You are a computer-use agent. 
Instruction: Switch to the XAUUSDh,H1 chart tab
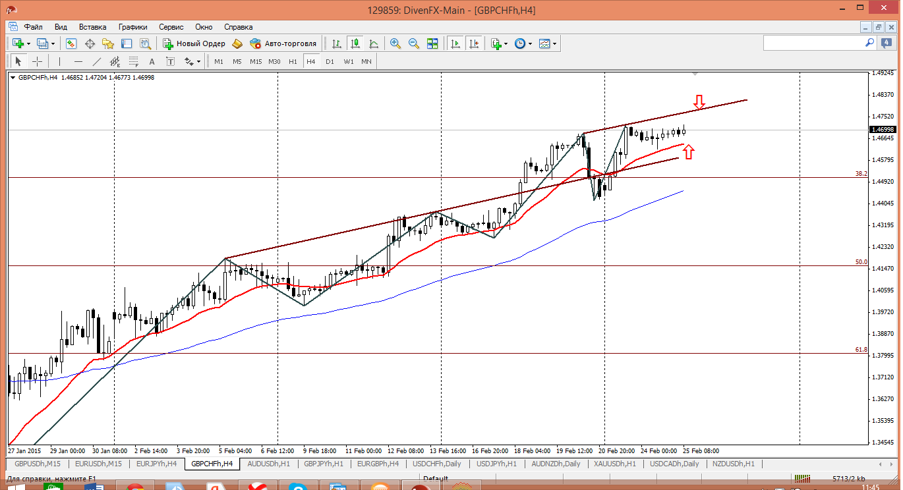616,464
